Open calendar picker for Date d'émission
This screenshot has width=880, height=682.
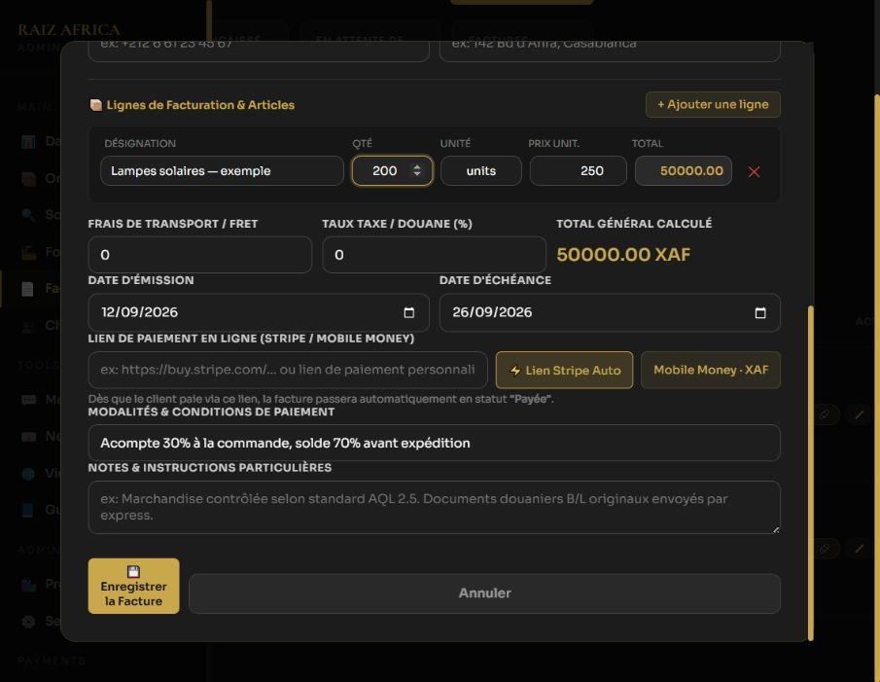(409, 312)
